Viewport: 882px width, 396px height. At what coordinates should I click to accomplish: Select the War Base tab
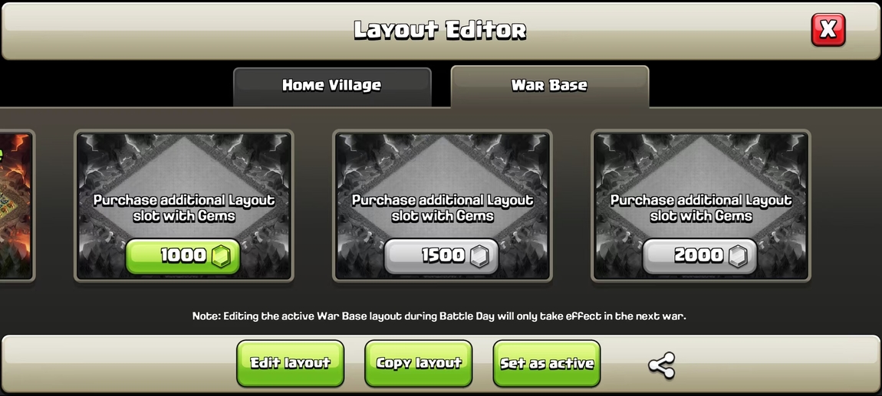pyautogui.click(x=550, y=86)
